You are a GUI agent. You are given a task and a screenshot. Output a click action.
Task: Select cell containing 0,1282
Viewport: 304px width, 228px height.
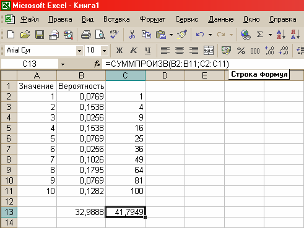coord(81,191)
